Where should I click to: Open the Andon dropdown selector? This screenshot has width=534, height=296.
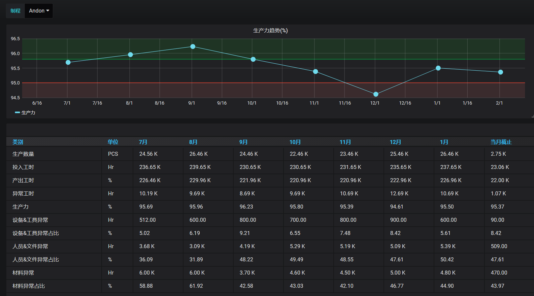point(39,11)
